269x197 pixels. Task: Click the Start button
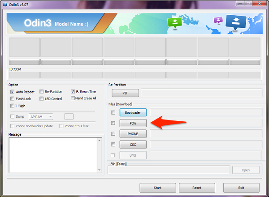point(158,188)
